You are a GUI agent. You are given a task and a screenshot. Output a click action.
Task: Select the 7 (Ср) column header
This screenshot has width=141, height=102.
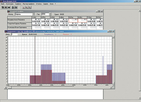click(92, 17)
